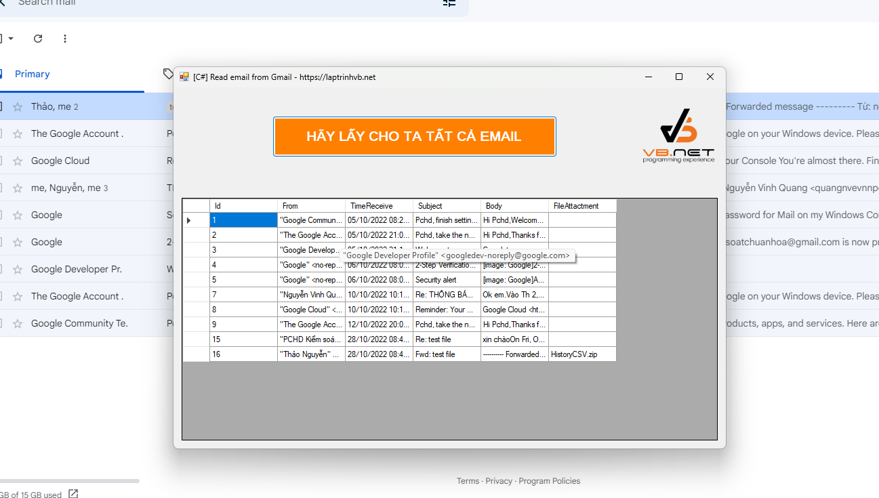Open the Program Policies link
This screenshot has height=498, width=879.
pyautogui.click(x=550, y=481)
